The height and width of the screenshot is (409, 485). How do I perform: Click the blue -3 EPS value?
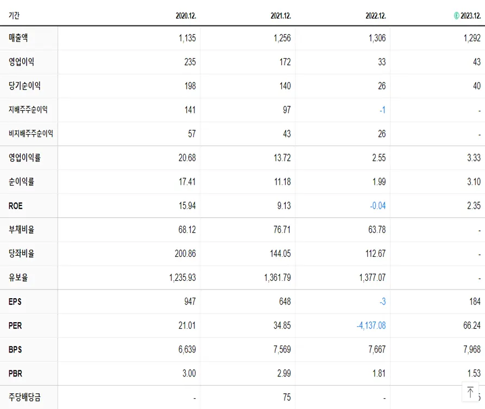pos(382,301)
